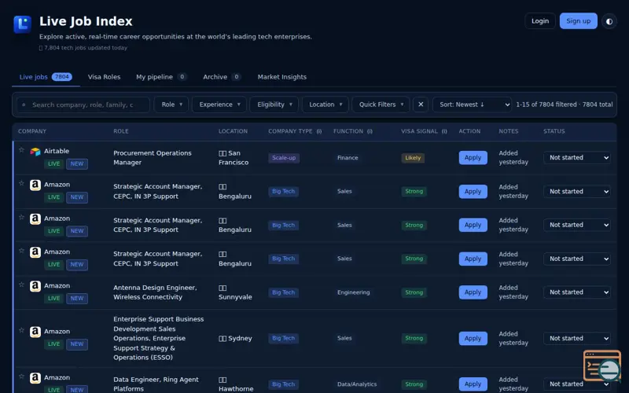Click the '7,804 tech jobs updated today' text
Image resolution: width=629 pixels, height=393 pixels.
click(83, 48)
